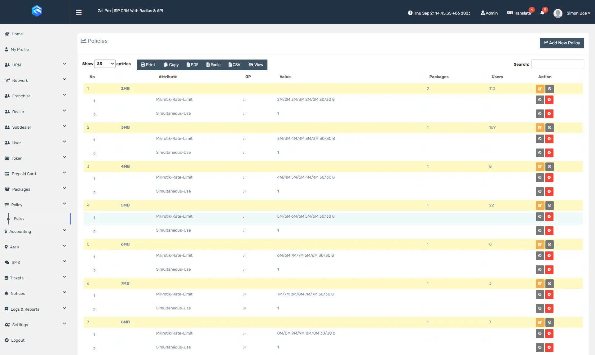Image resolution: width=595 pixels, height=355 pixels.
Task: Expand the SMS sidebar menu
Action: 35,262
